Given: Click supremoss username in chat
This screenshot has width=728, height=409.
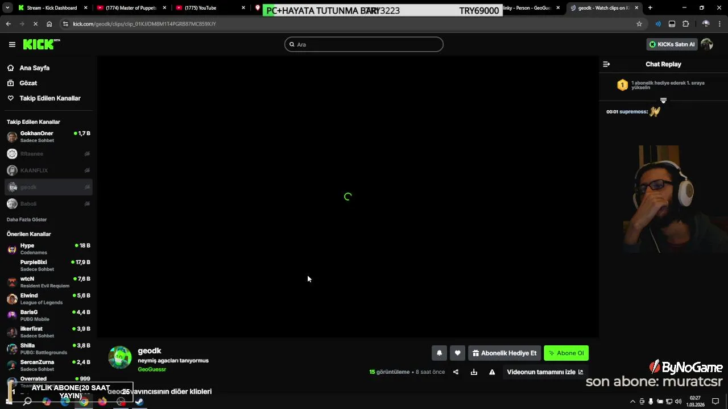Looking at the screenshot, I should tap(633, 112).
